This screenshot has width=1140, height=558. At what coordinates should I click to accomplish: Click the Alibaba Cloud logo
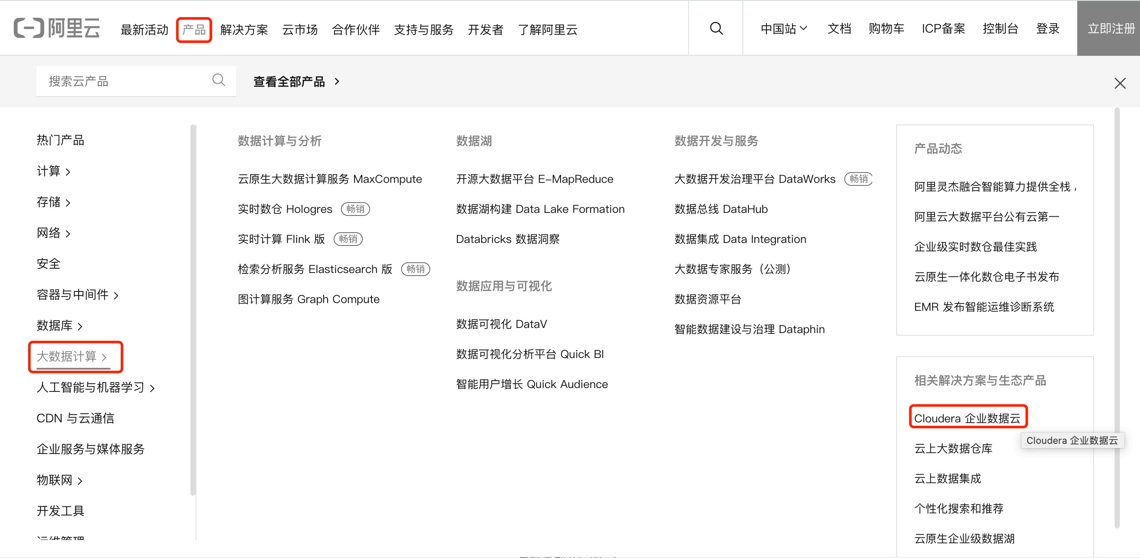pos(57,27)
